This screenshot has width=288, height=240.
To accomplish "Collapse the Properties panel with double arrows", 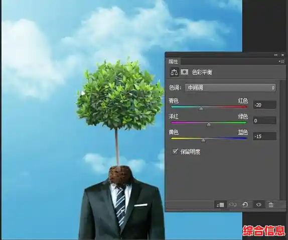I will click(275, 55).
